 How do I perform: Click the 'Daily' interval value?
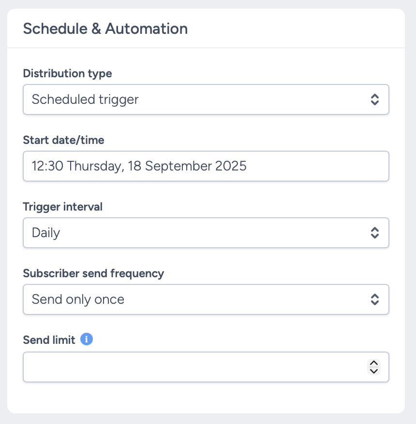tap(45, 233)
